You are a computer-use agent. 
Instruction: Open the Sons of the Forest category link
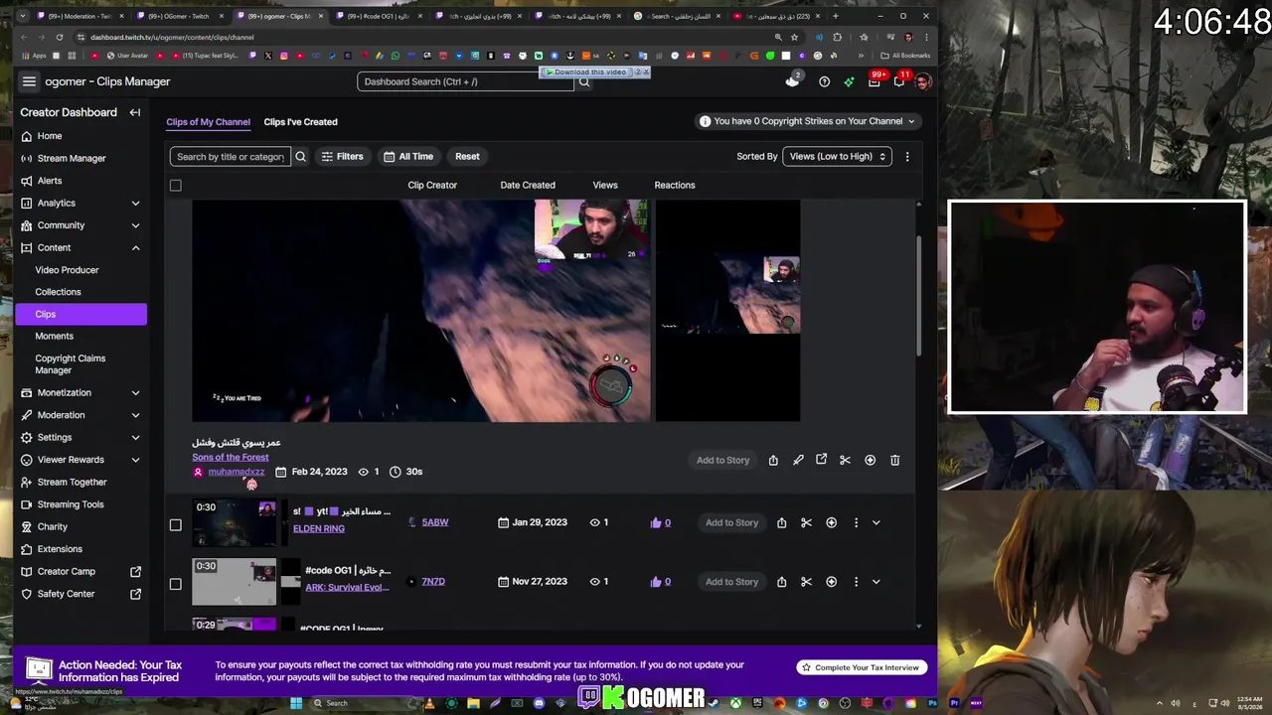pos(231,457)
